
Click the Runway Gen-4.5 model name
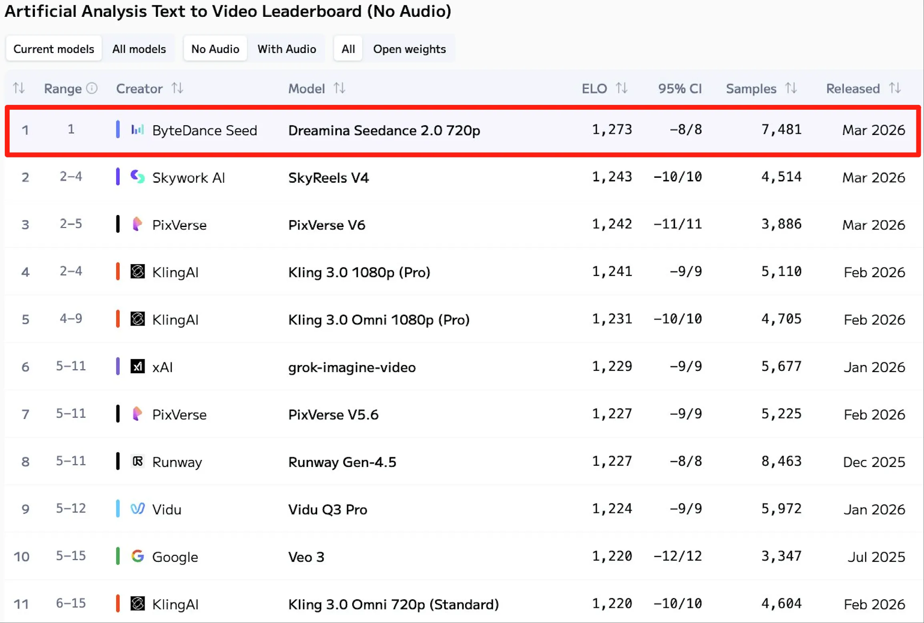pos(342,462)
